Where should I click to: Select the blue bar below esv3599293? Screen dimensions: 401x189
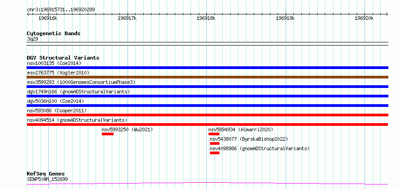click(x=208, y=87)
